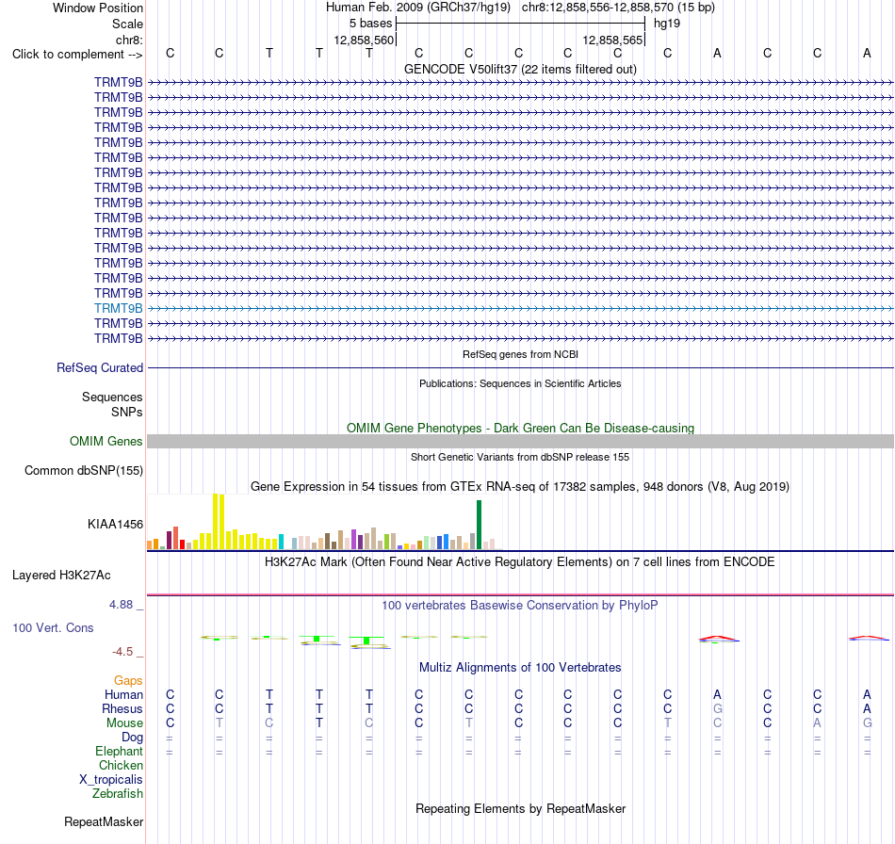Click the Mouse species label
Viewport: 895px width, 844px height.
(x=124, y=723)
